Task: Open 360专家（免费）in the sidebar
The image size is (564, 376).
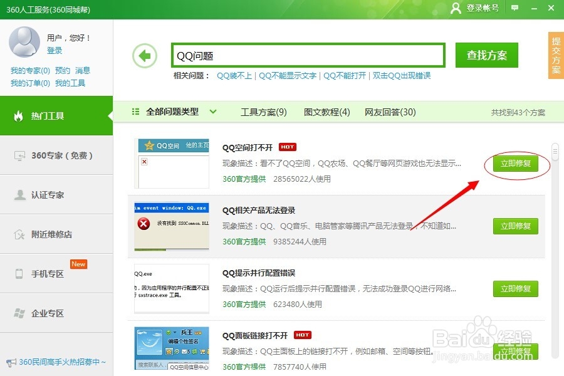Action: [x=56, y=155]
